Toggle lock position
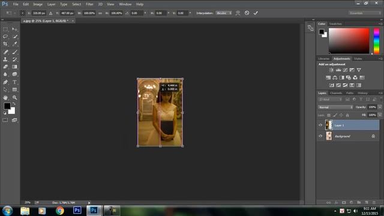The width and height of the screenshot is (384, 216). 341,115
